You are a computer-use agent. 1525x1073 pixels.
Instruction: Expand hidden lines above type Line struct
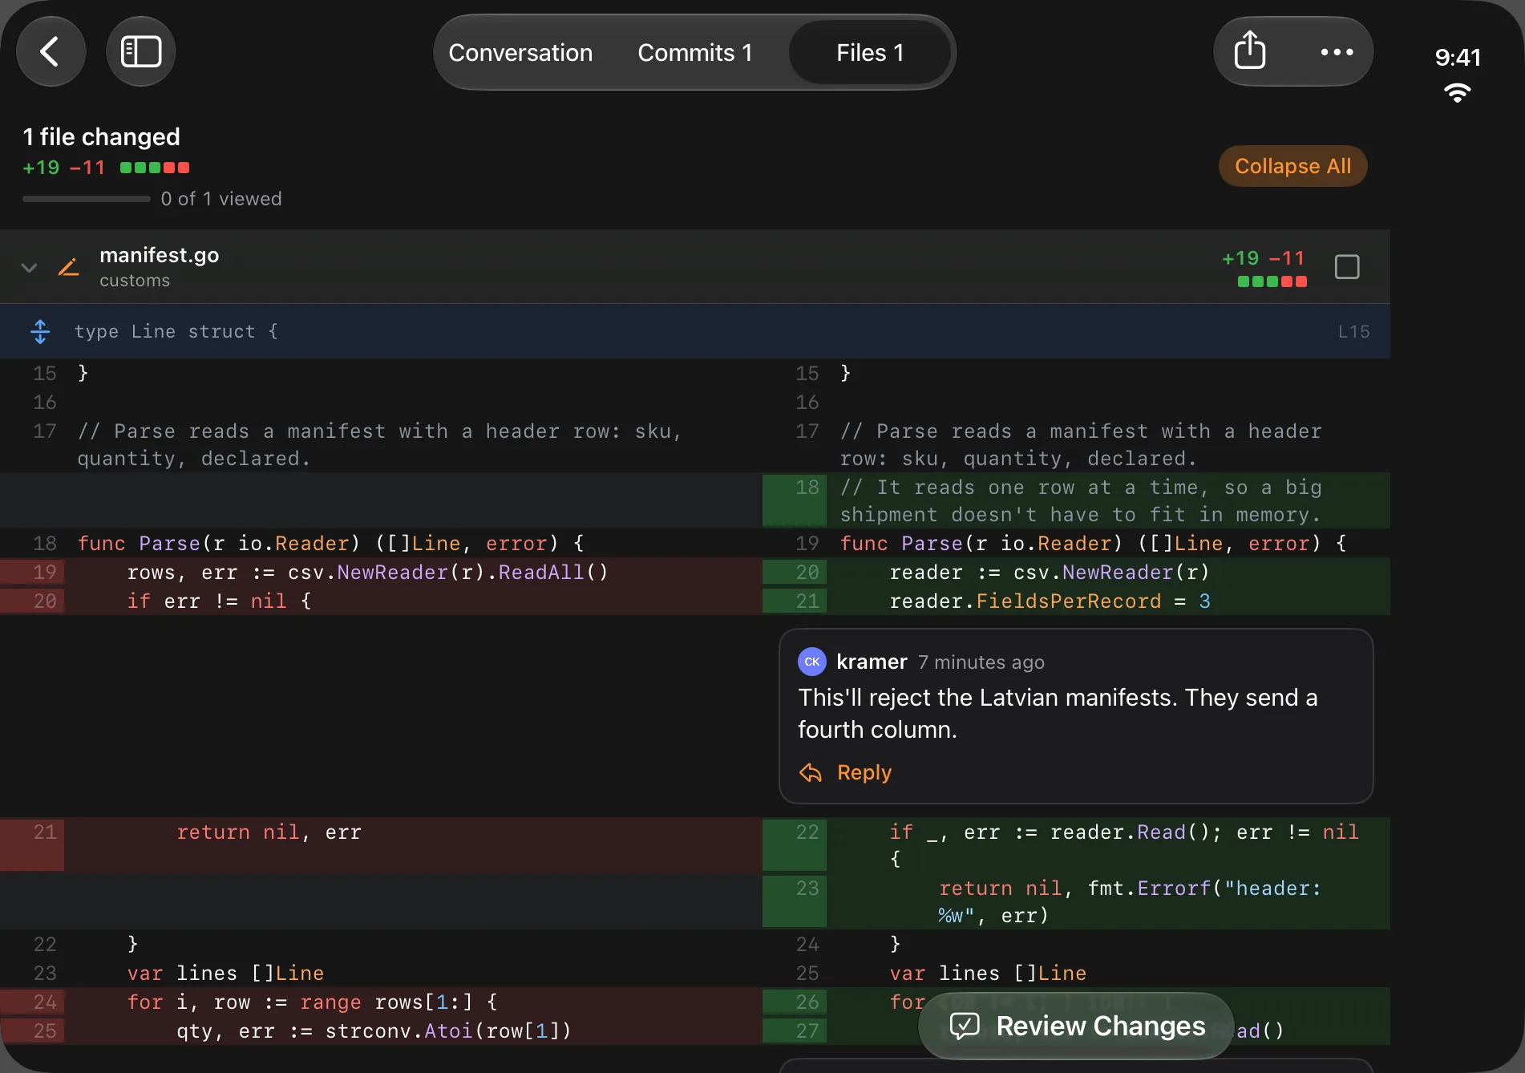[40, 331]
